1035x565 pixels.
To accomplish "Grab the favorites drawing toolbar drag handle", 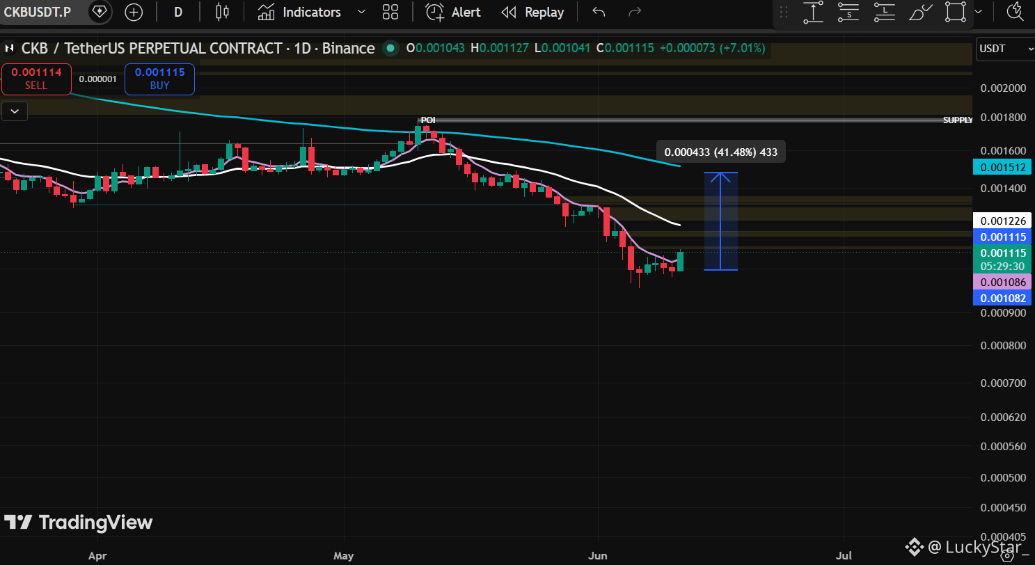I will [x=784, y=12].
